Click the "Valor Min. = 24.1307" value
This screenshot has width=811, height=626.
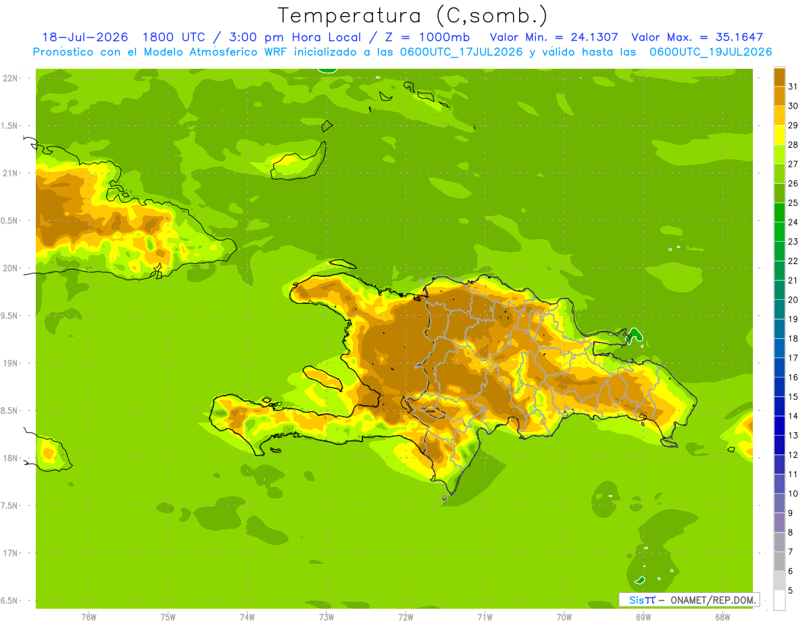tap(554, 38)
